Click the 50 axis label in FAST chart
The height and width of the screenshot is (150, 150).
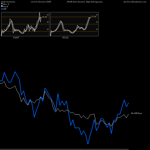click(48, 22)
